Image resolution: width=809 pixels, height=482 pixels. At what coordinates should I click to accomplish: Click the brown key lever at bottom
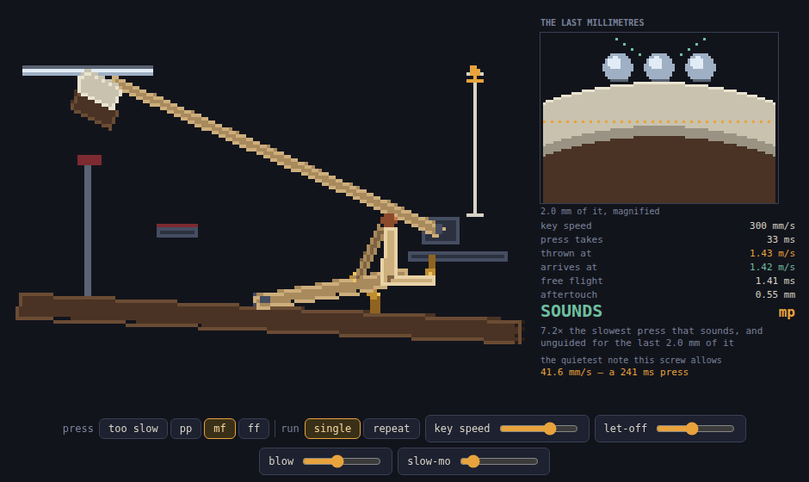[269, 318]
